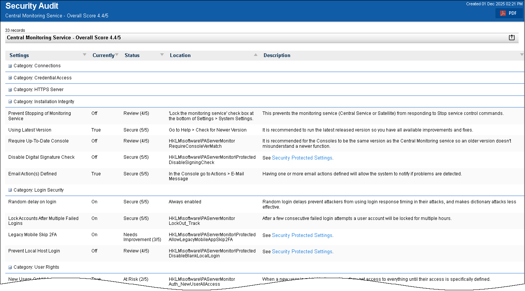Expand the Credential Access category
Screen dimensions: 525x291
click(x=10, y=78)
